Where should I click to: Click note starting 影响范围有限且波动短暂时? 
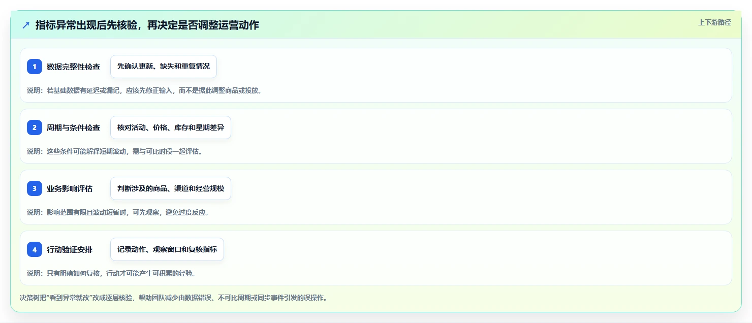(118, 212)
